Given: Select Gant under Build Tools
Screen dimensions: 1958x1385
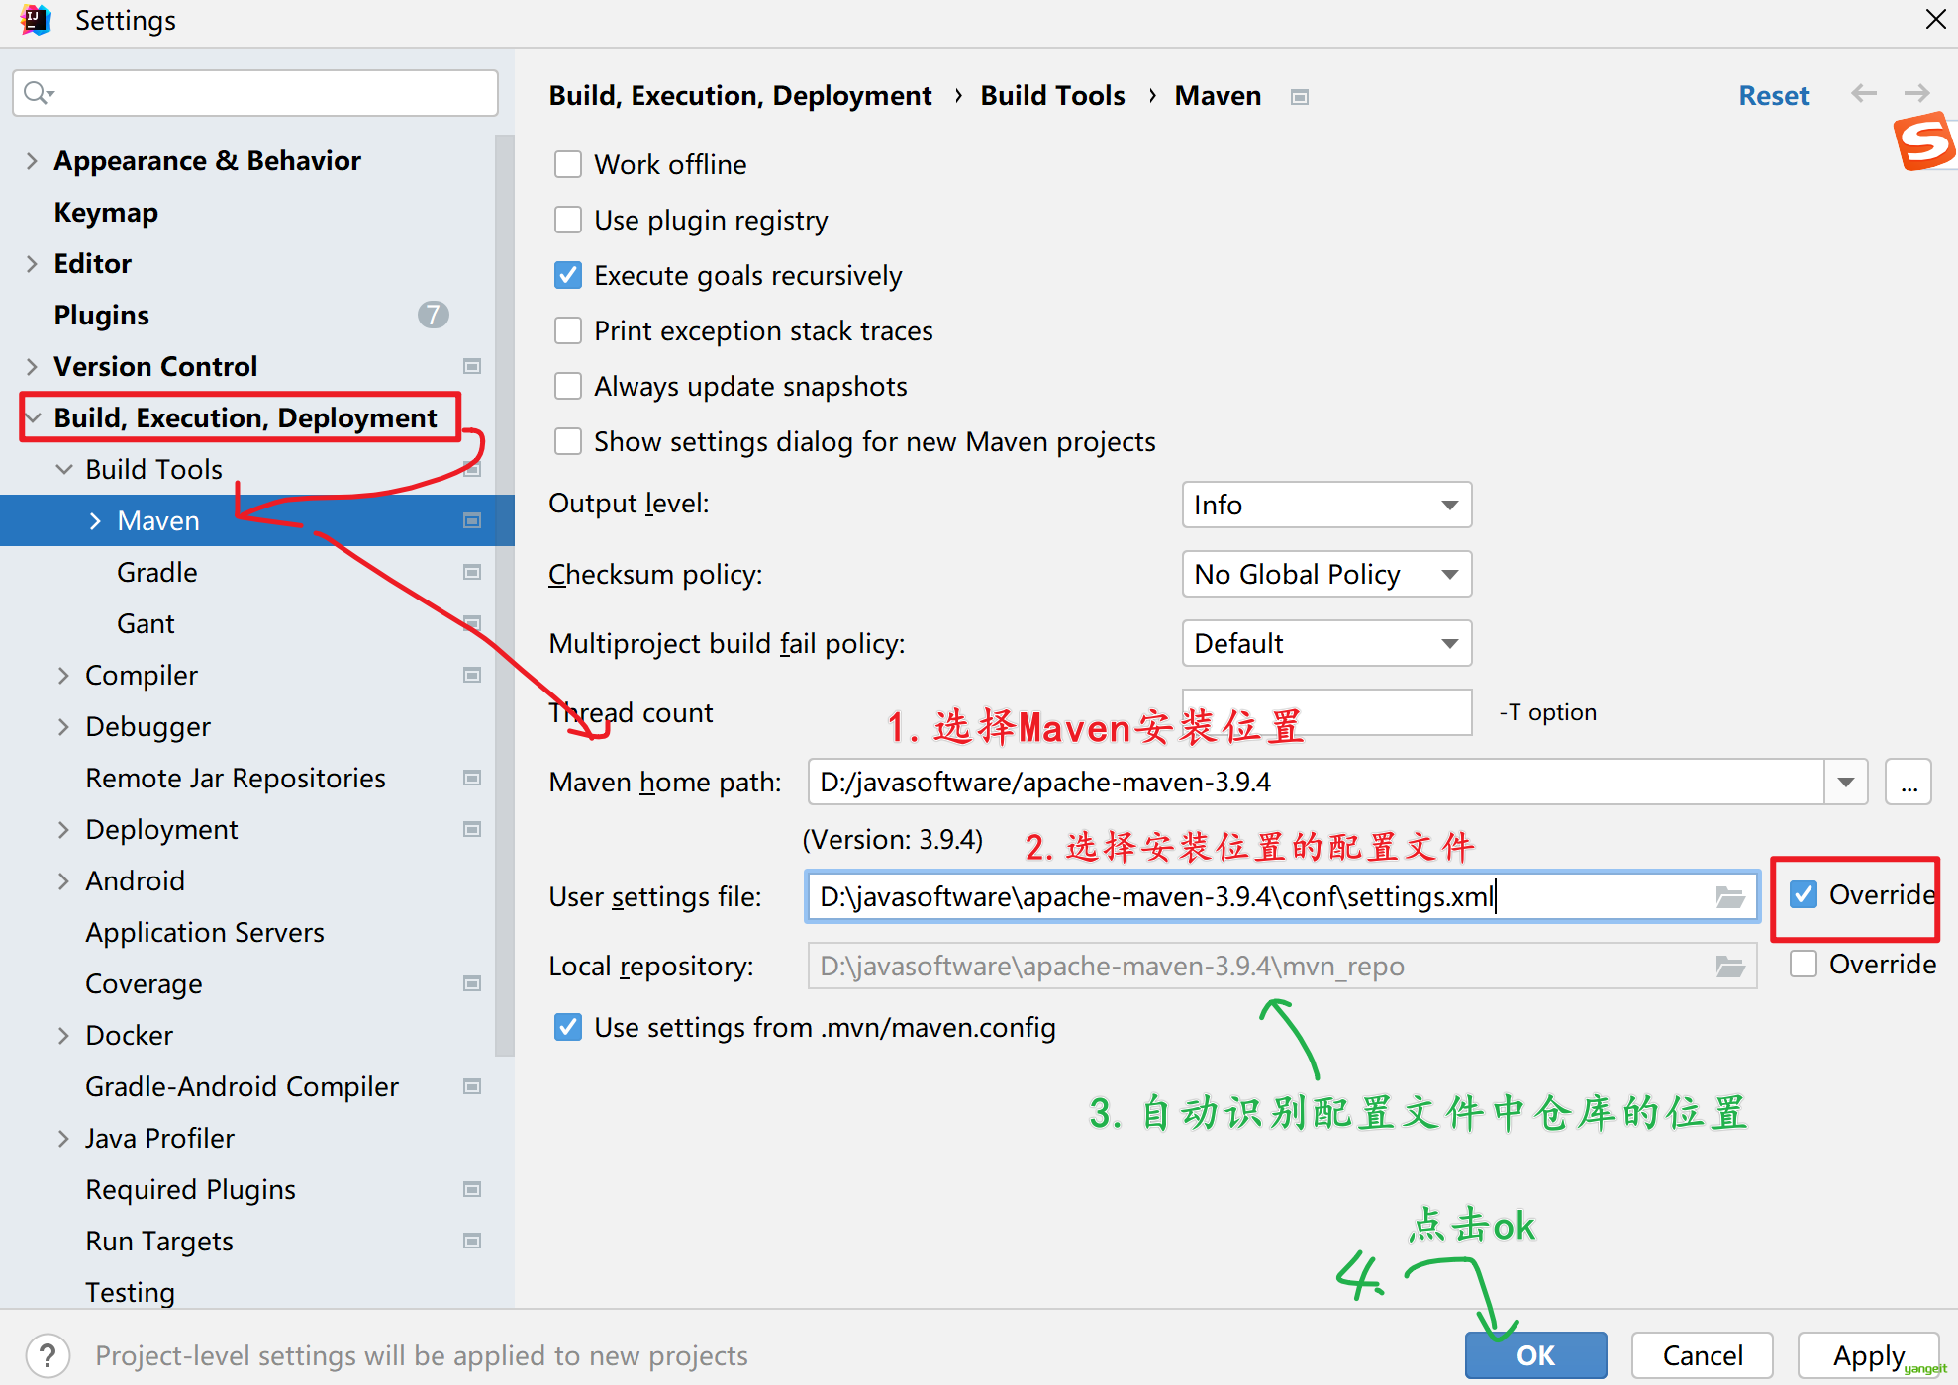Looking at the screenshot, I should click(146, 623).
